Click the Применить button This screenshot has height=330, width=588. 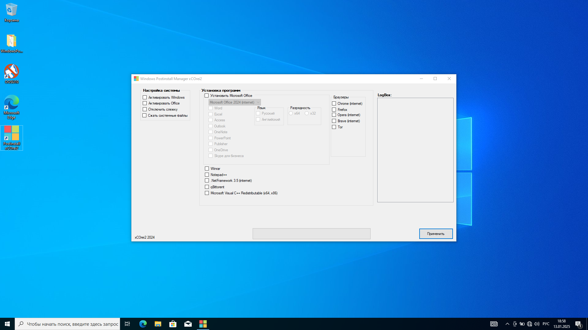point(436,234)
